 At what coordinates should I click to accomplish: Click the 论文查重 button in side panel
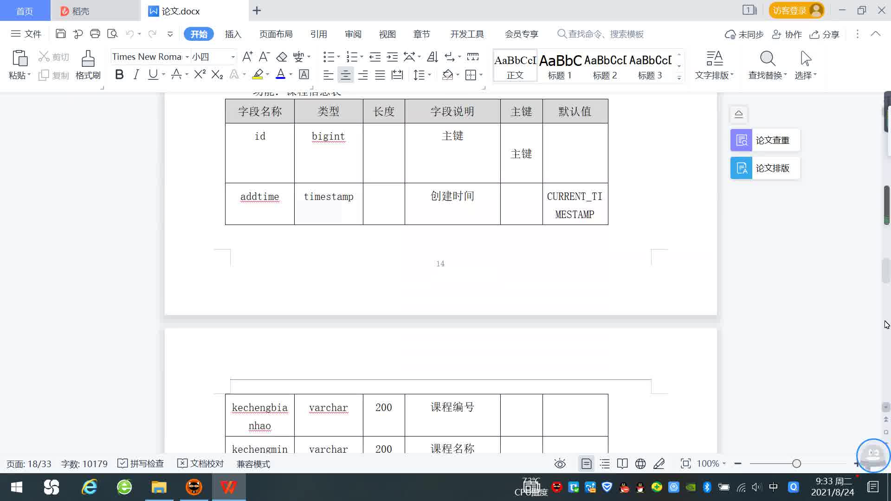pyautogui.click(x=765, y=140)
